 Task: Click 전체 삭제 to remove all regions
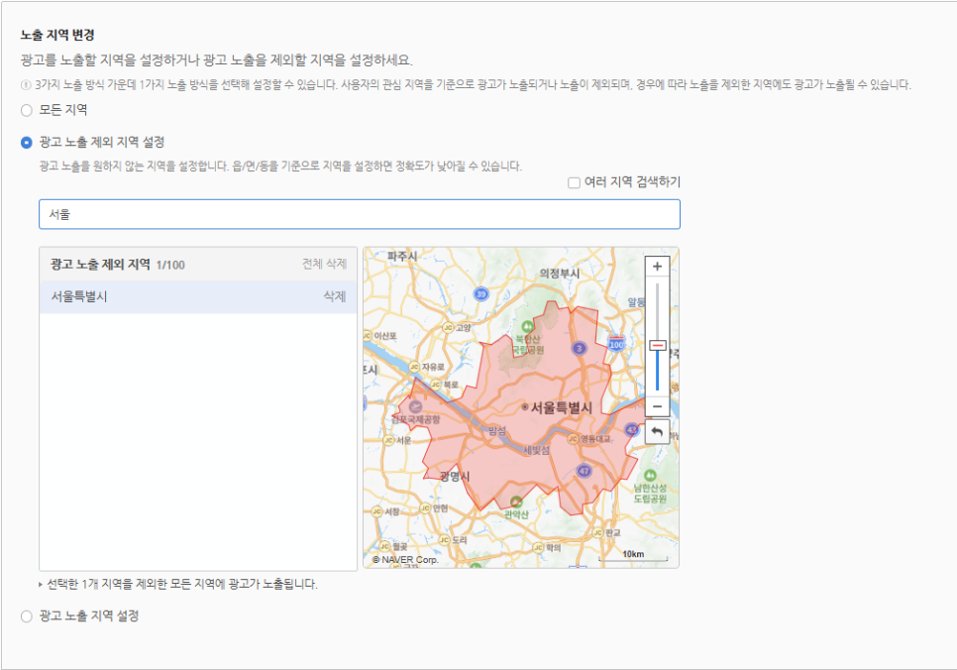pos(324,264)
